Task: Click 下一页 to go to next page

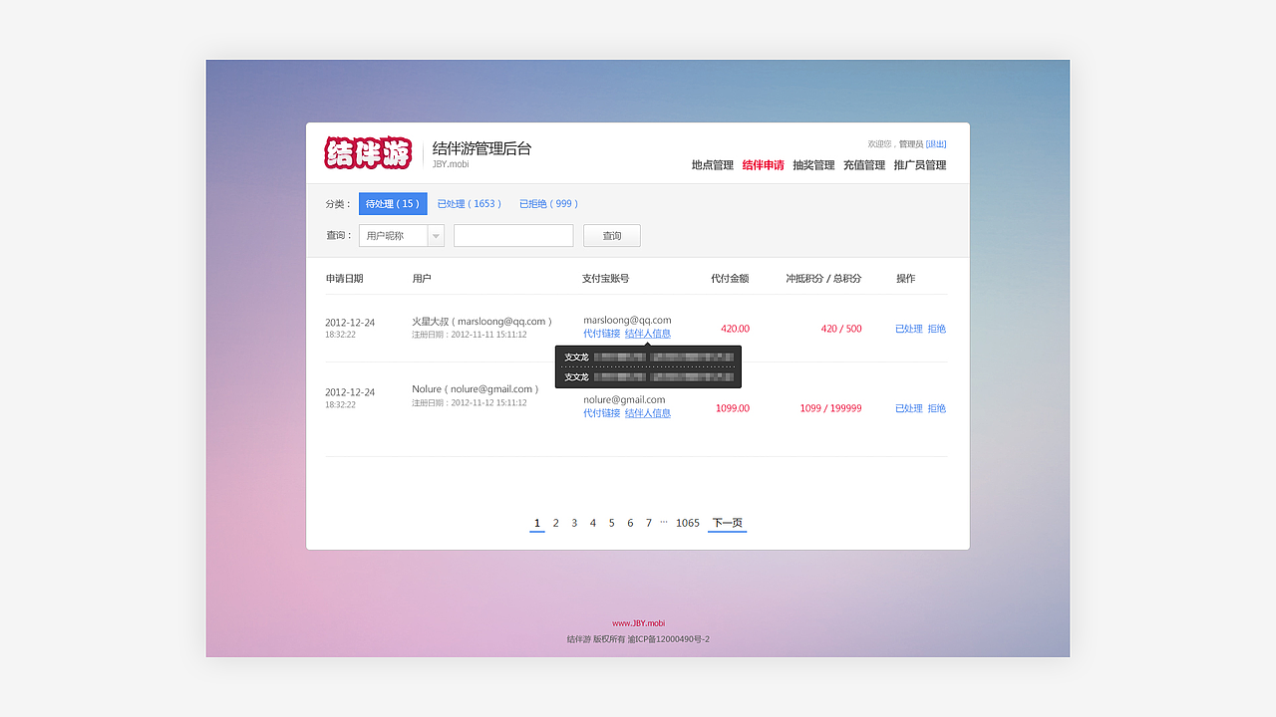Action: pos(727,522)
